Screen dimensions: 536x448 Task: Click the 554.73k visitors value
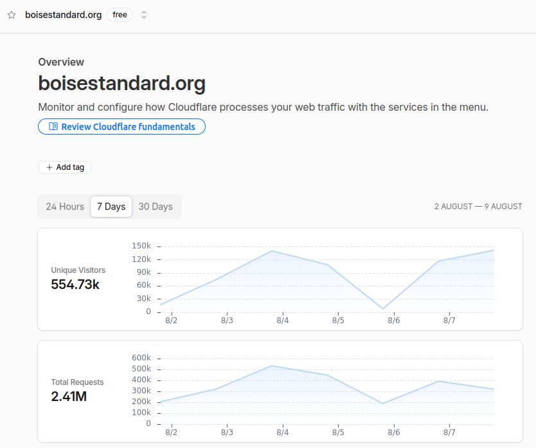pyautogui.click(x=75, y=285)
